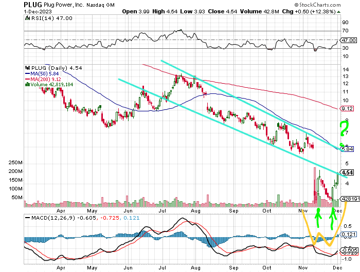Click the 14 label on the price axis

click(346, 70)
